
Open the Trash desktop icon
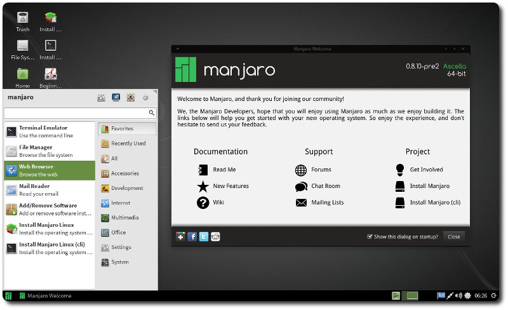[x=23, y=22]
